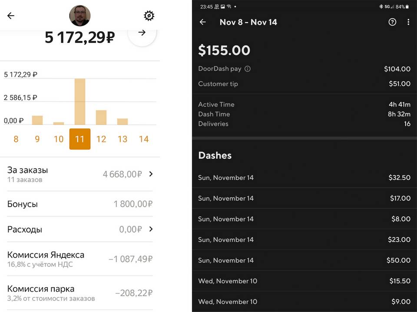The height and width of the screenshot is (312, 417).
Task: Open the Sun, November 14 dash worth $50.00
Action: [304, 260]
